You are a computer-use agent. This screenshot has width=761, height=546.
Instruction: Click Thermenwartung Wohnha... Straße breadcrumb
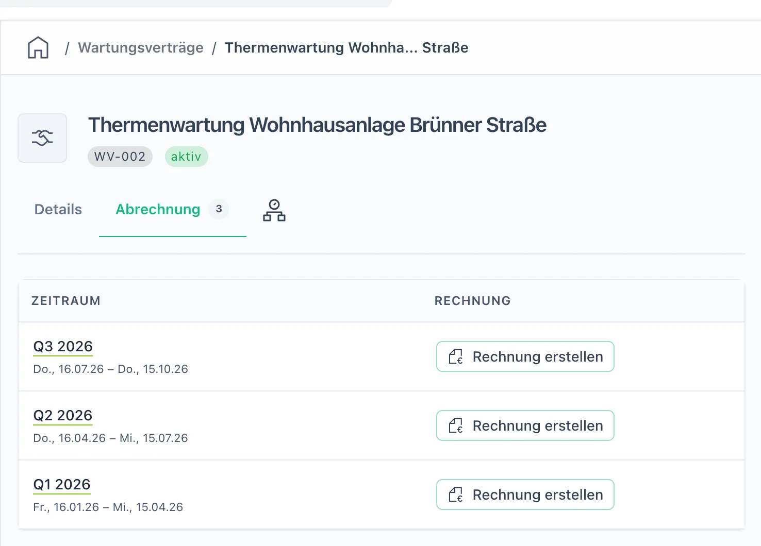pos(346,48)
